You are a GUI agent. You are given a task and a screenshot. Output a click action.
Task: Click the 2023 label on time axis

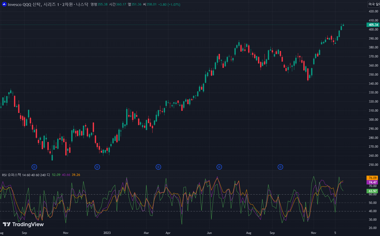tap(107, 233)
